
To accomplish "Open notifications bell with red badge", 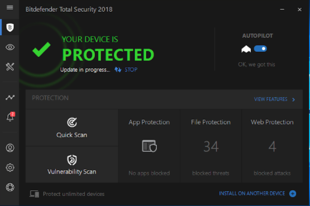I will pyautogui.click(x=10, y=117).
